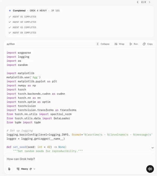Click the Run play triangle icon
Screen dimensions: 157x176
[131, 44]
